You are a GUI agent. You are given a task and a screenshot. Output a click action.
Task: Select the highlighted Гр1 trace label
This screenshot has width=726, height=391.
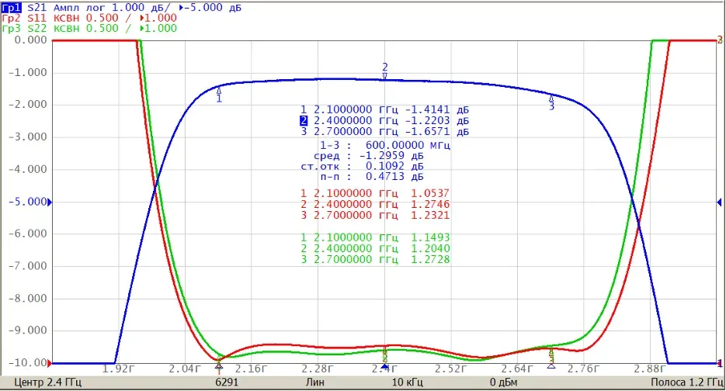coord(11,8)
